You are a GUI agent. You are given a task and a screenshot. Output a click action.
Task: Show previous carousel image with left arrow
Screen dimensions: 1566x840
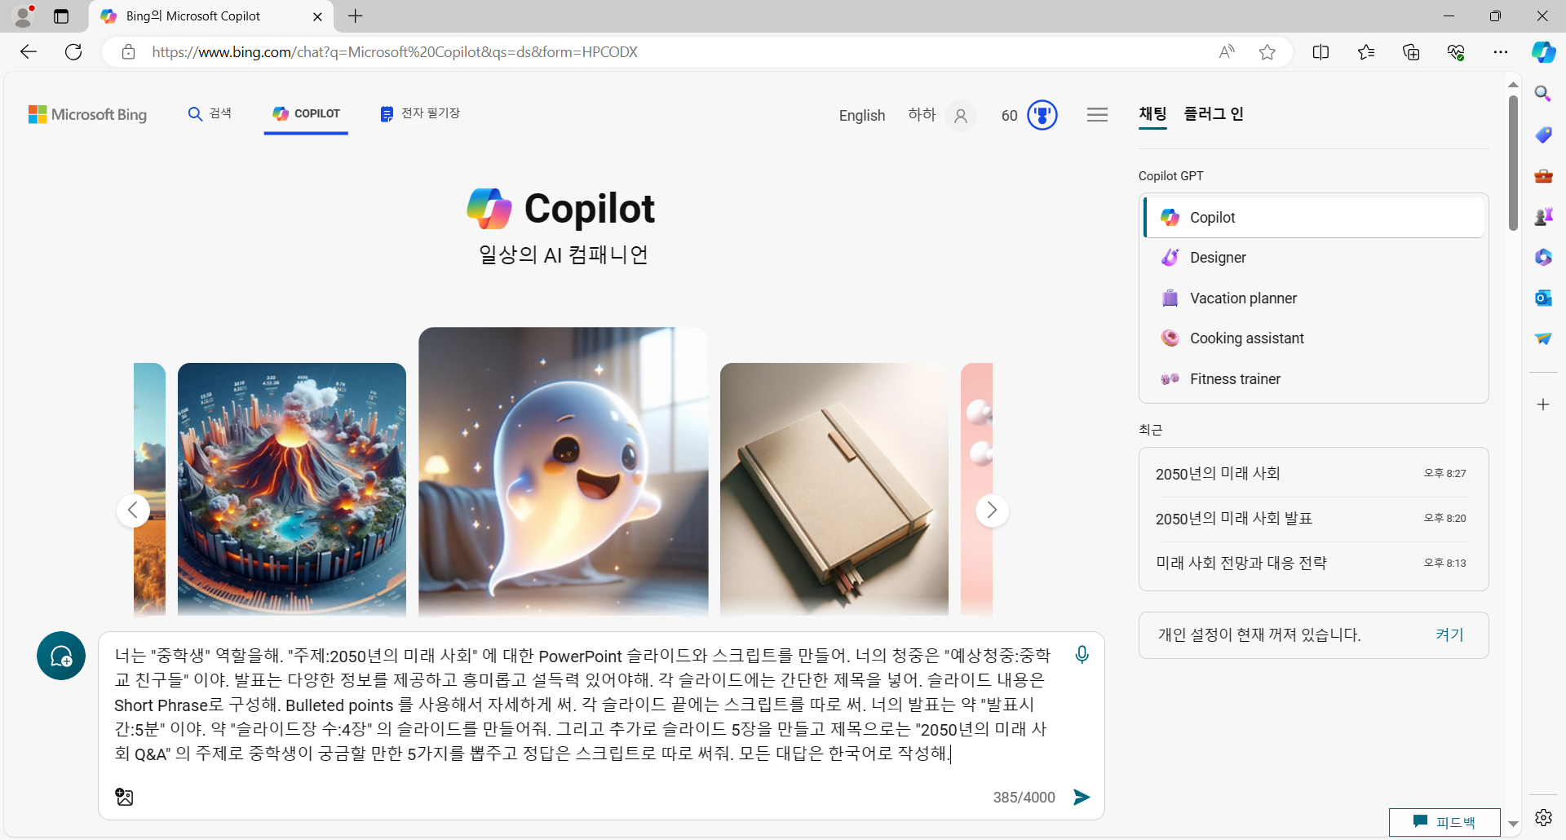coord(133,511)
